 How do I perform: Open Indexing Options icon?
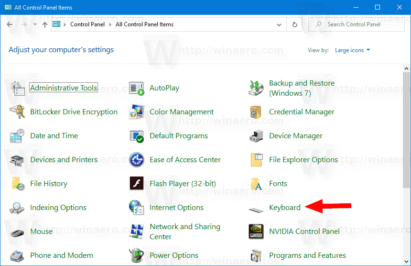(17, 208)
